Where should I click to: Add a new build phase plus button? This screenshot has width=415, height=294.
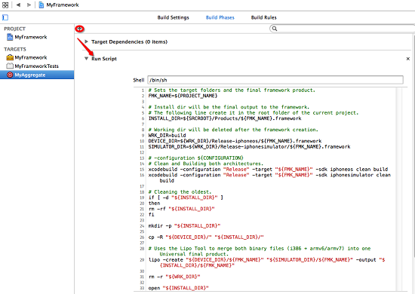[80, 29]
